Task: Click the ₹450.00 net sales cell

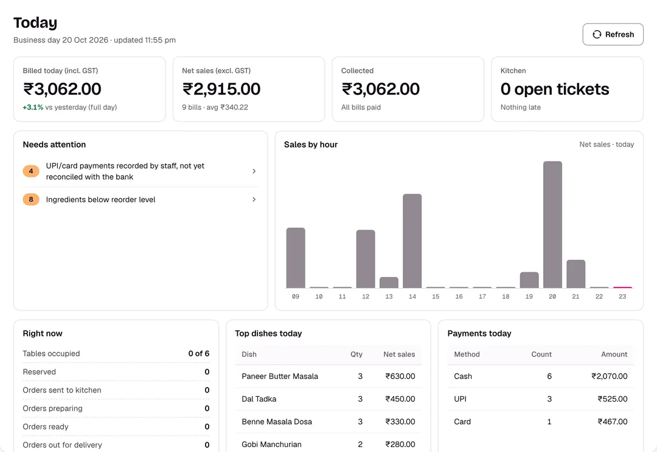Action: [x=400, y=399]
